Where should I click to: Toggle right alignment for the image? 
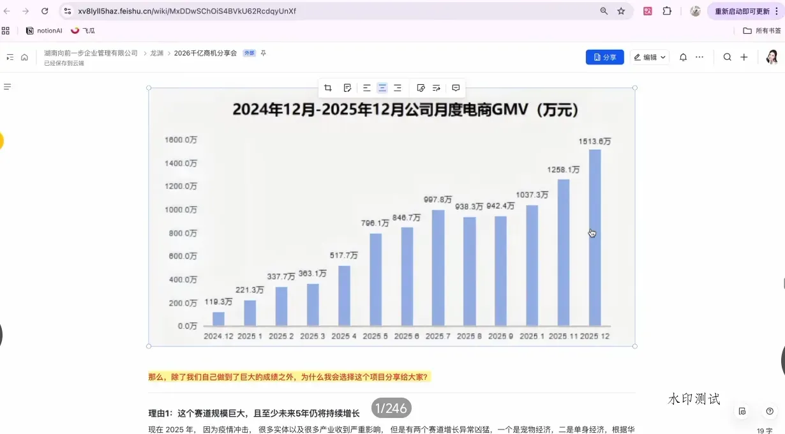pos(397,88)
